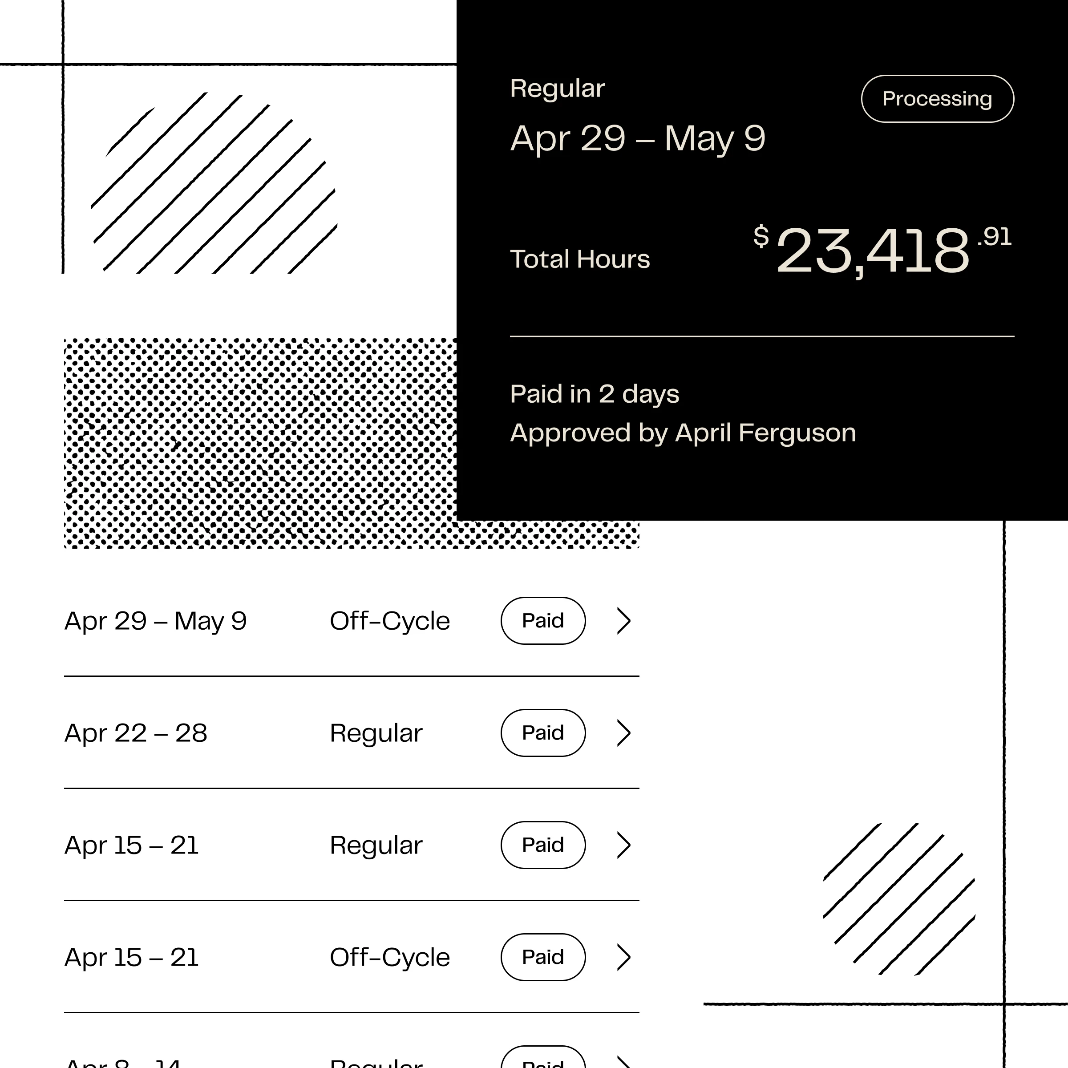Viewport: 1068px width, 1068px height.
Task: Click the Total Hours label
Action: pyautogui.click(x=580, y=259)
